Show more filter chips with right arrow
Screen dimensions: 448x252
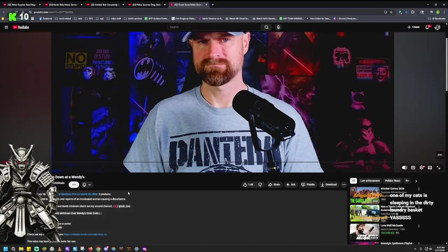pos(416,181)
